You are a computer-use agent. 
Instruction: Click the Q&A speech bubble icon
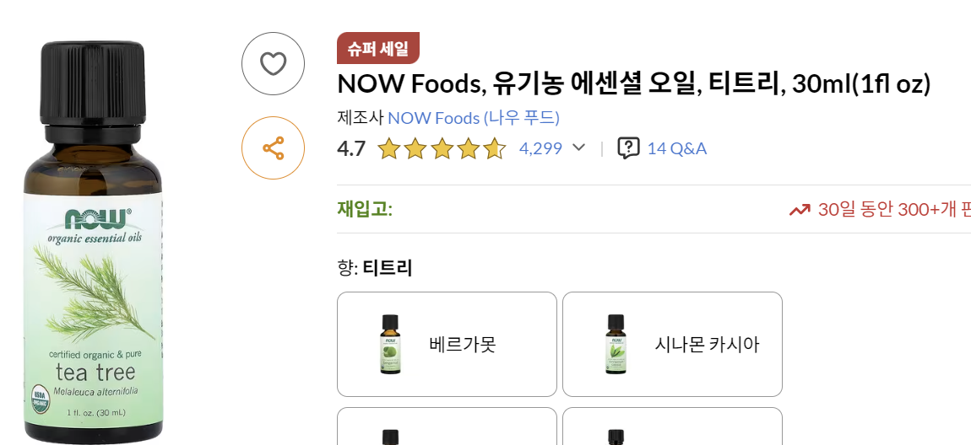(x=628, y=148)
